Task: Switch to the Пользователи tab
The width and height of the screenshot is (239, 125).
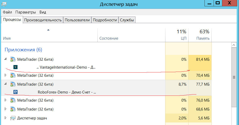Action: (77, 20)
